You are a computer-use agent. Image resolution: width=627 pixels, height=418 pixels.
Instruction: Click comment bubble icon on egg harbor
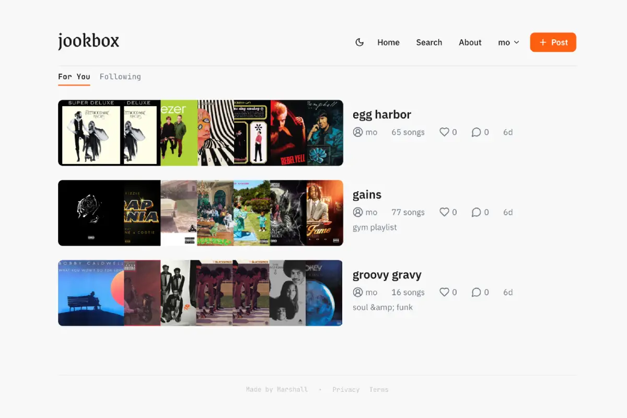[x=476, y=132]
